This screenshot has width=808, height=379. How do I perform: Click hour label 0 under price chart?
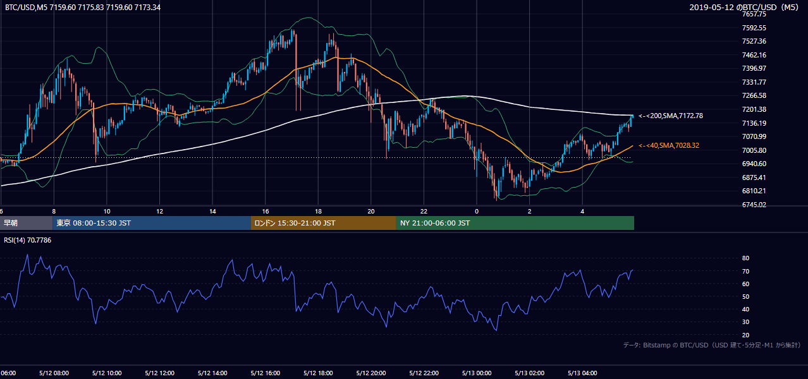477,211
